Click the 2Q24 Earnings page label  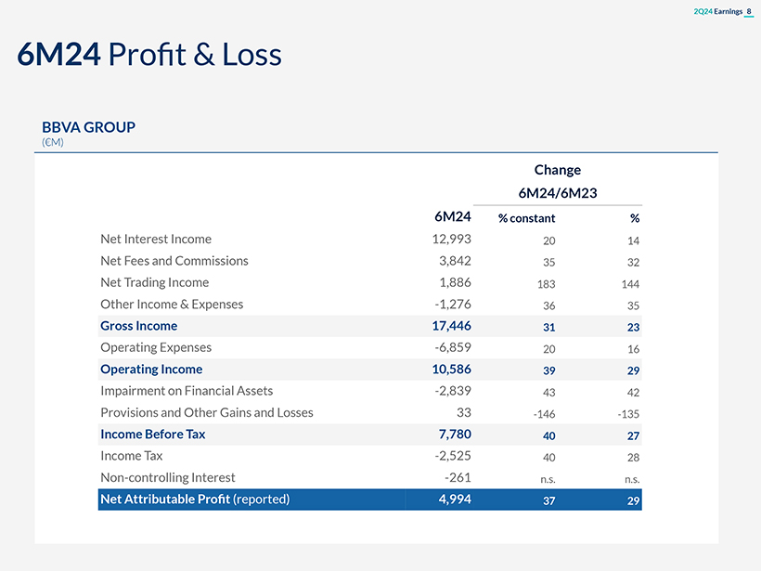pos(719,11)
